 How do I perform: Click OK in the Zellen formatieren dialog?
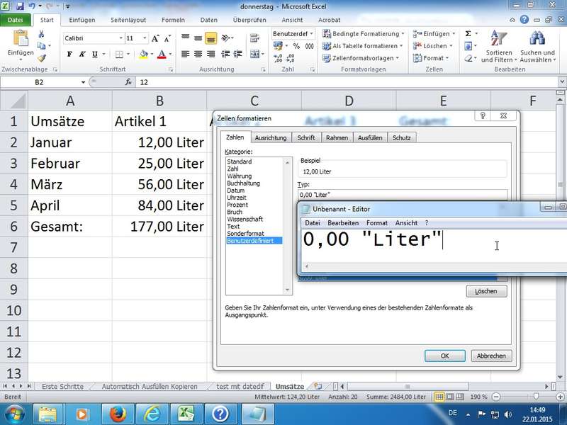[444, 356]
